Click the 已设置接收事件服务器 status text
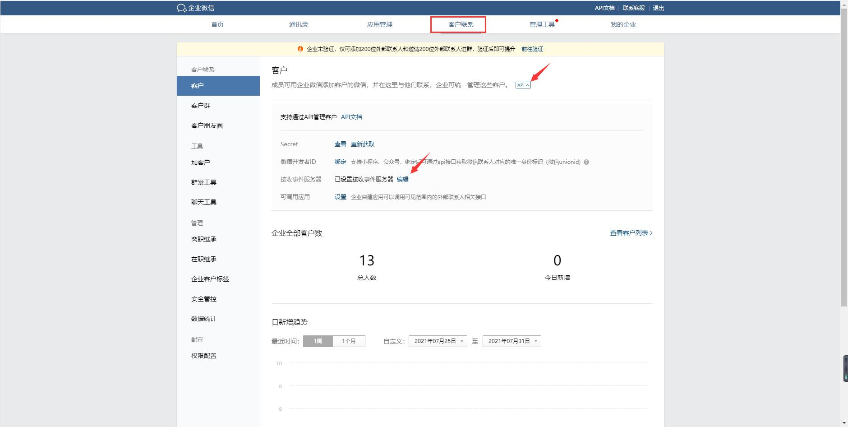 364,179
